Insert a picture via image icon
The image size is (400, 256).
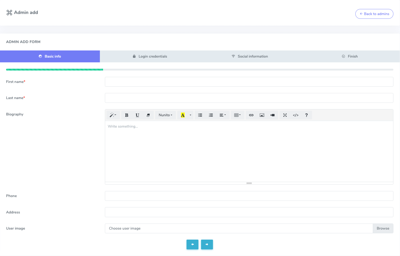pos(262,115)
